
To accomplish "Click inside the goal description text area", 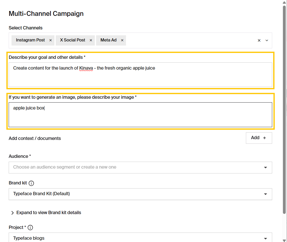I will tap(140, 74).
